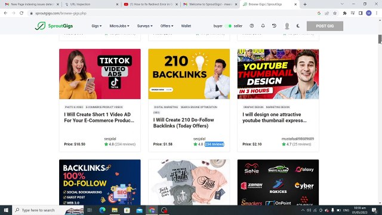Open the Windows Start menu
The height and width of the screenshot is (215, 382).
6,210
